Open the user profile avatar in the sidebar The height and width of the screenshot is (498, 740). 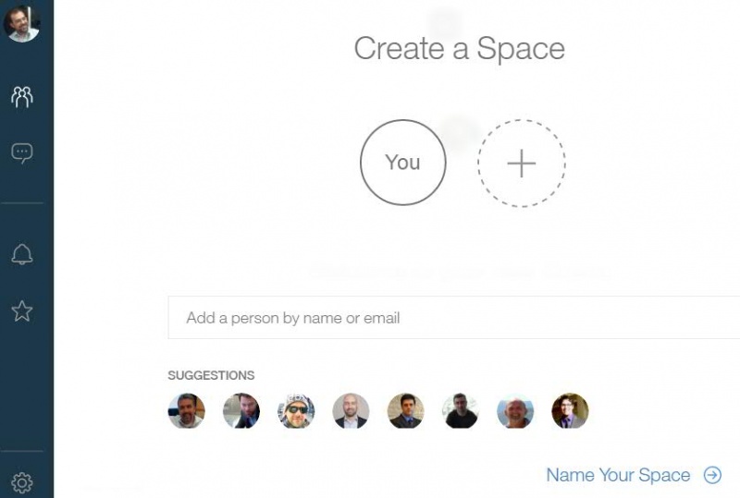click(x=21, y=21)
